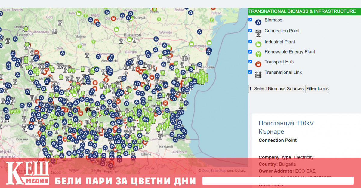Uncheck the Transnational Link checkbox
This screenshot has height=188, width=361.
click(250, 72)
